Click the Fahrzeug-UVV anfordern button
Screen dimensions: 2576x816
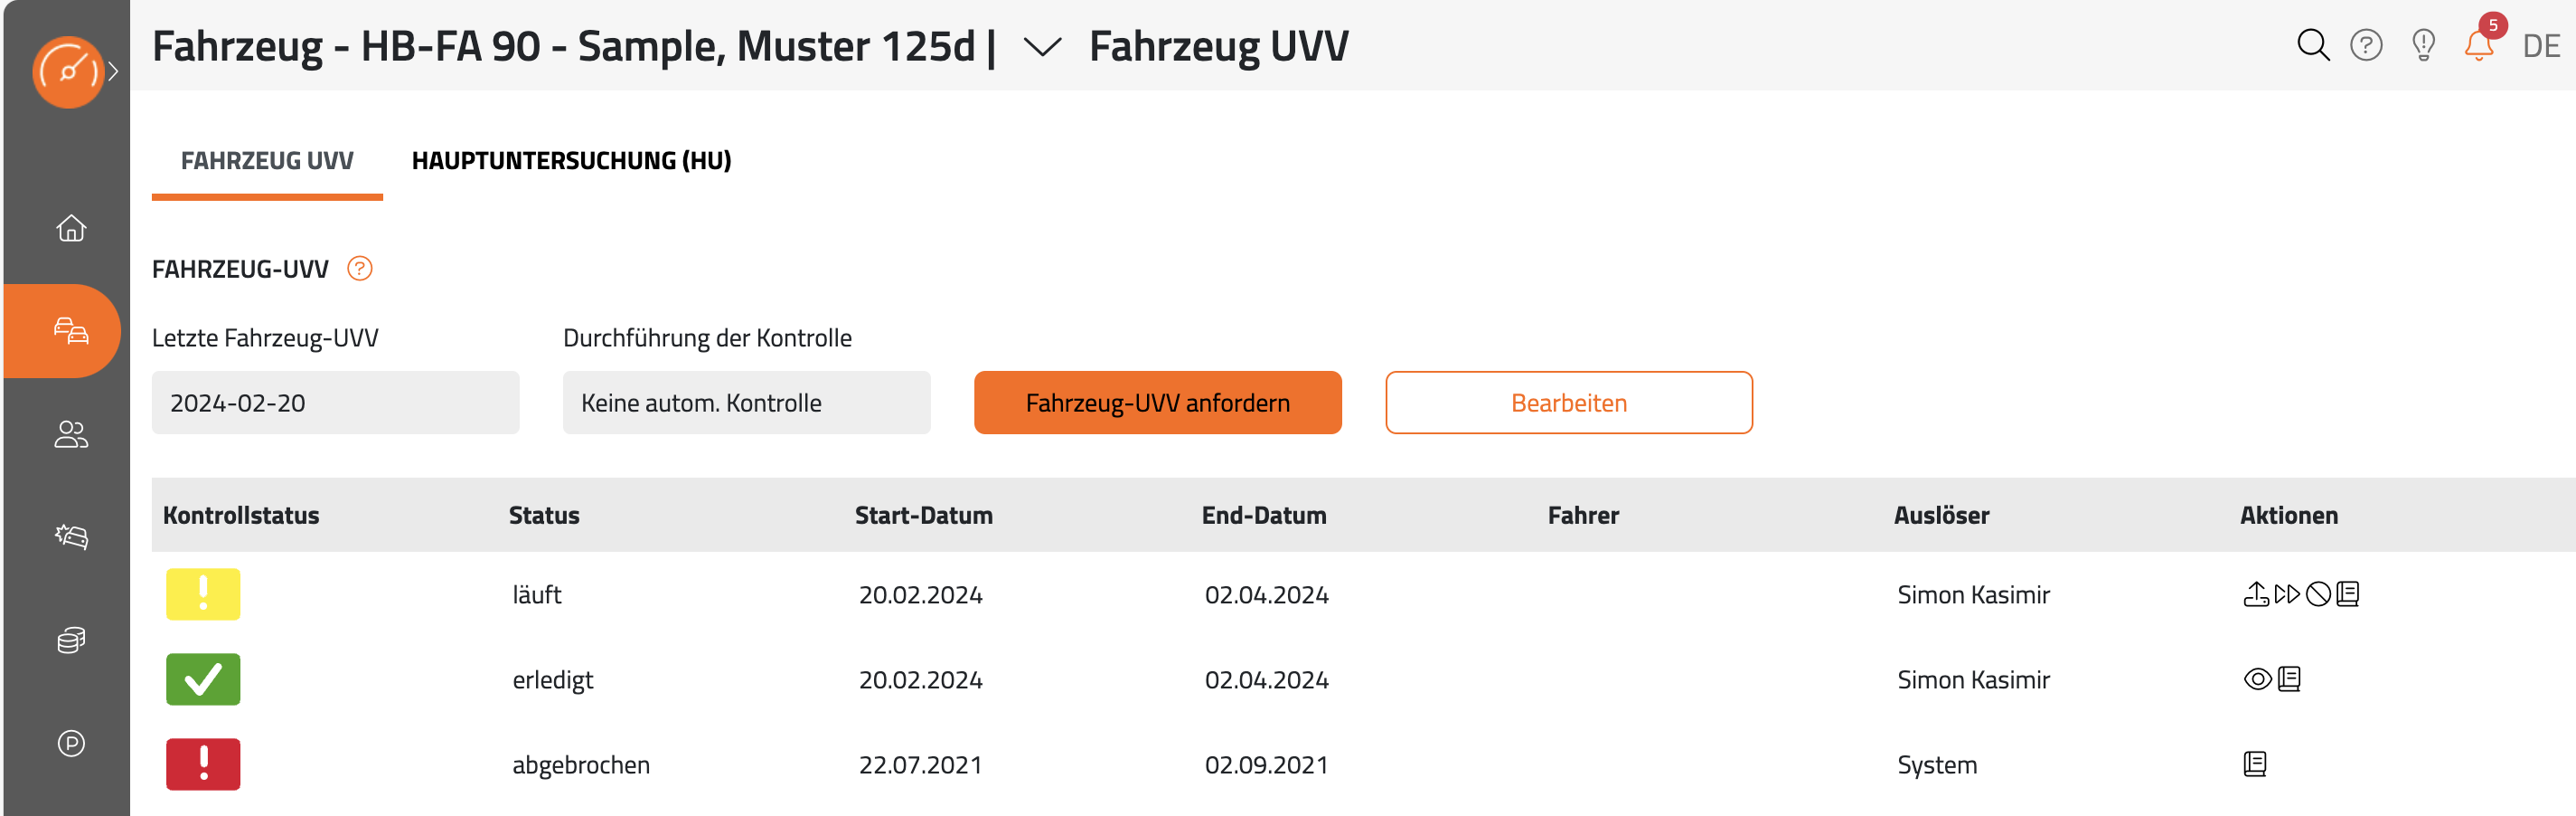1158,403
